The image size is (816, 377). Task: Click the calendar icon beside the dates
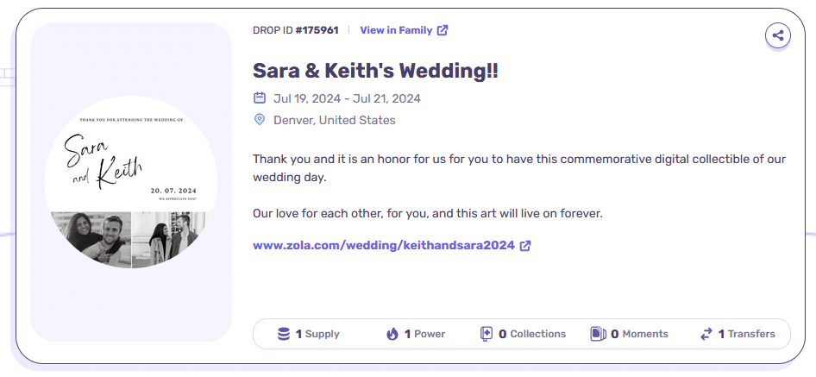(259, 97)
